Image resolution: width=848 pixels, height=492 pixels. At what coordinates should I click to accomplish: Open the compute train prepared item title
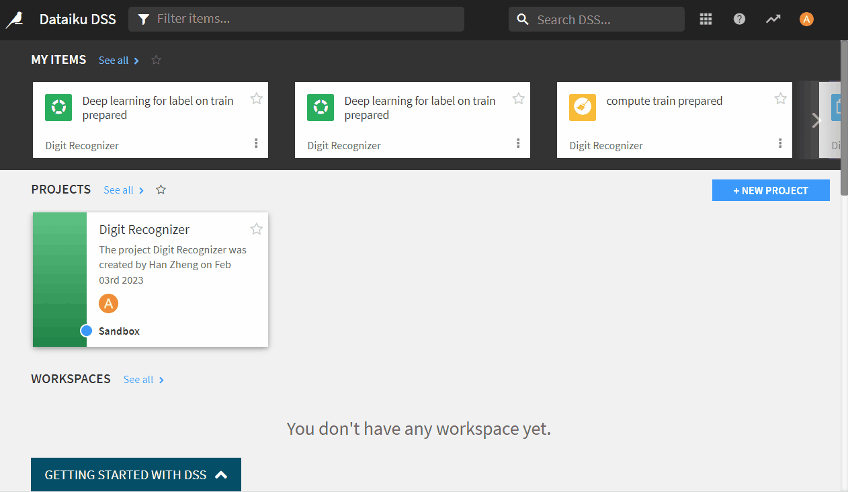pyautogui.click(x=665, y=101)
